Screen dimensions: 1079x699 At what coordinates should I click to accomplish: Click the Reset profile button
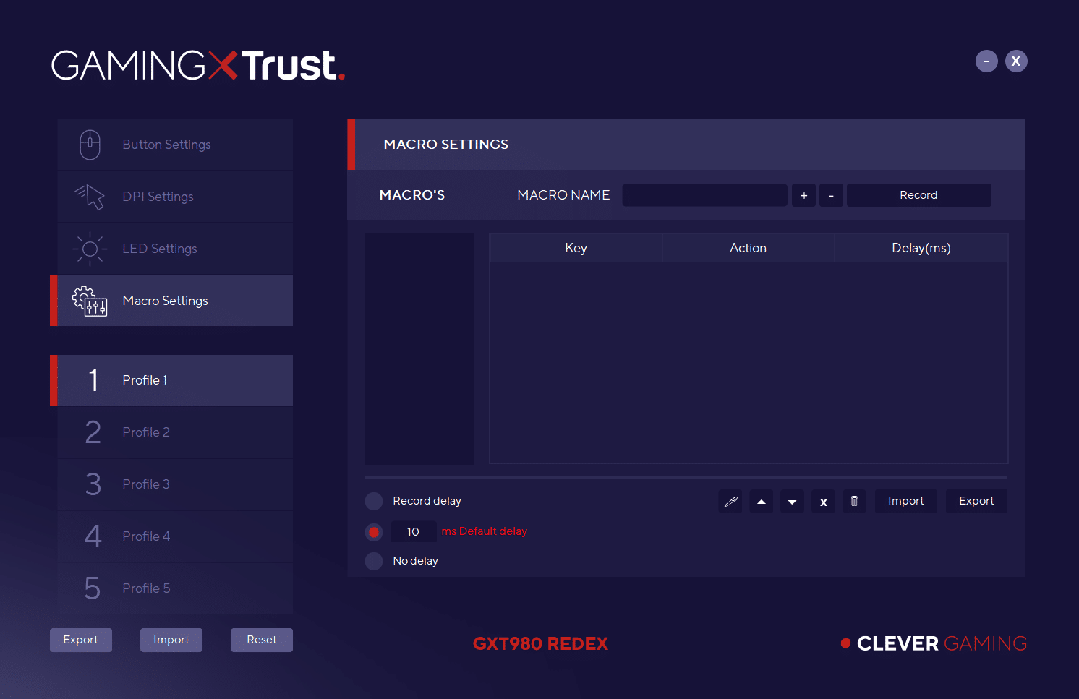[x=261, y=640]
